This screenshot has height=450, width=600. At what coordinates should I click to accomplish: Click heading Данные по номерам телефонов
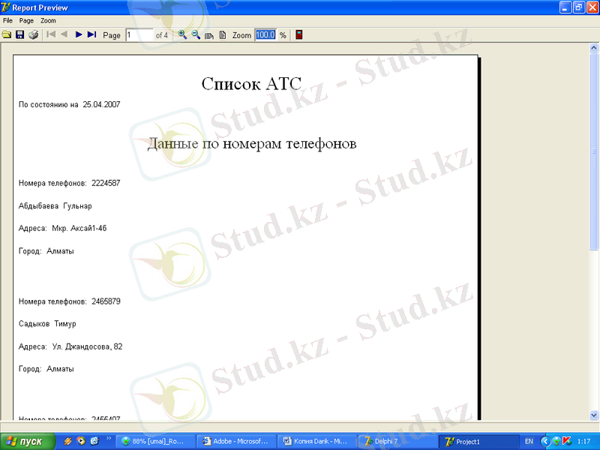click(x=252, y=144)
